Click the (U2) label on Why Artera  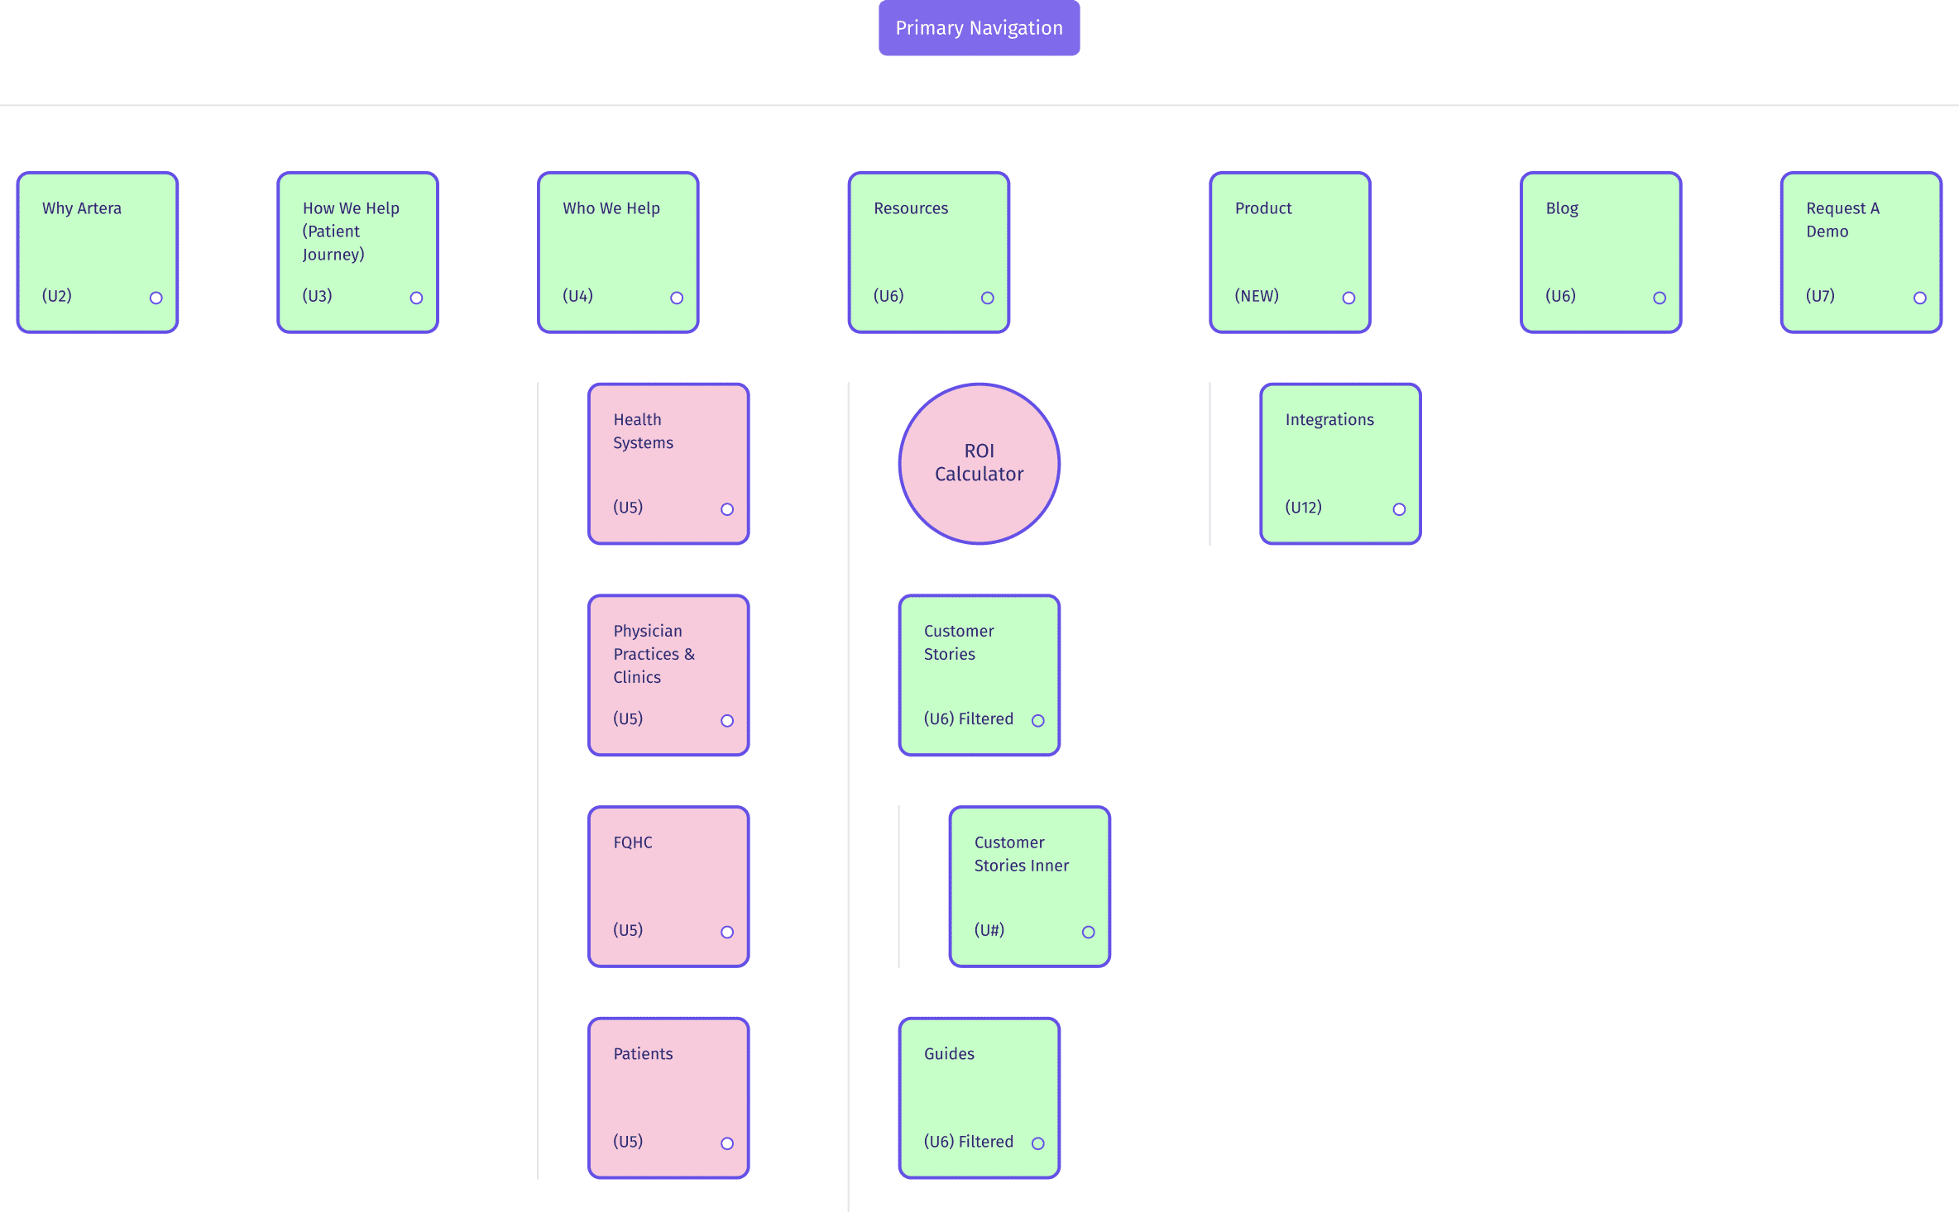coord(57,296)
